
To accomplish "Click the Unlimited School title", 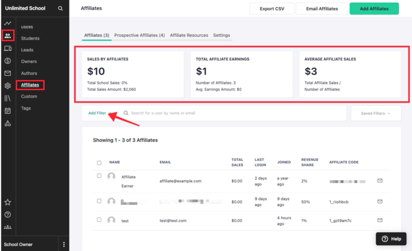I will tap(25, 8).
